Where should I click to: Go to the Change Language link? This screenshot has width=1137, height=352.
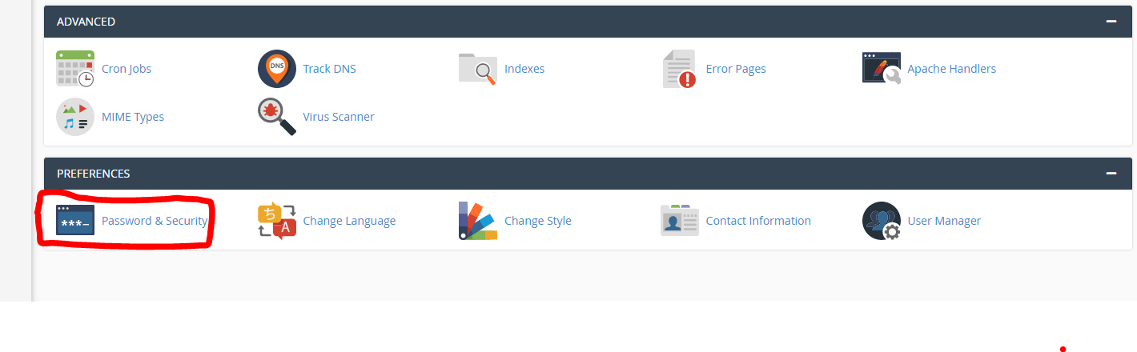coord(349,221)
